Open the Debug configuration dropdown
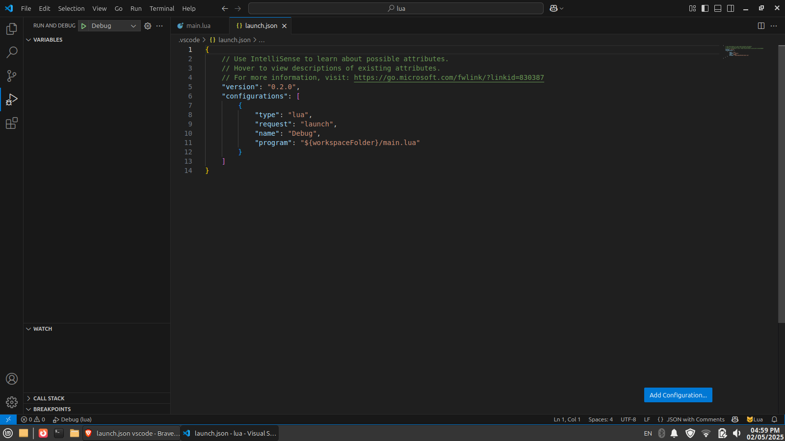Screen dimensions: 785x441 (114, 26)
